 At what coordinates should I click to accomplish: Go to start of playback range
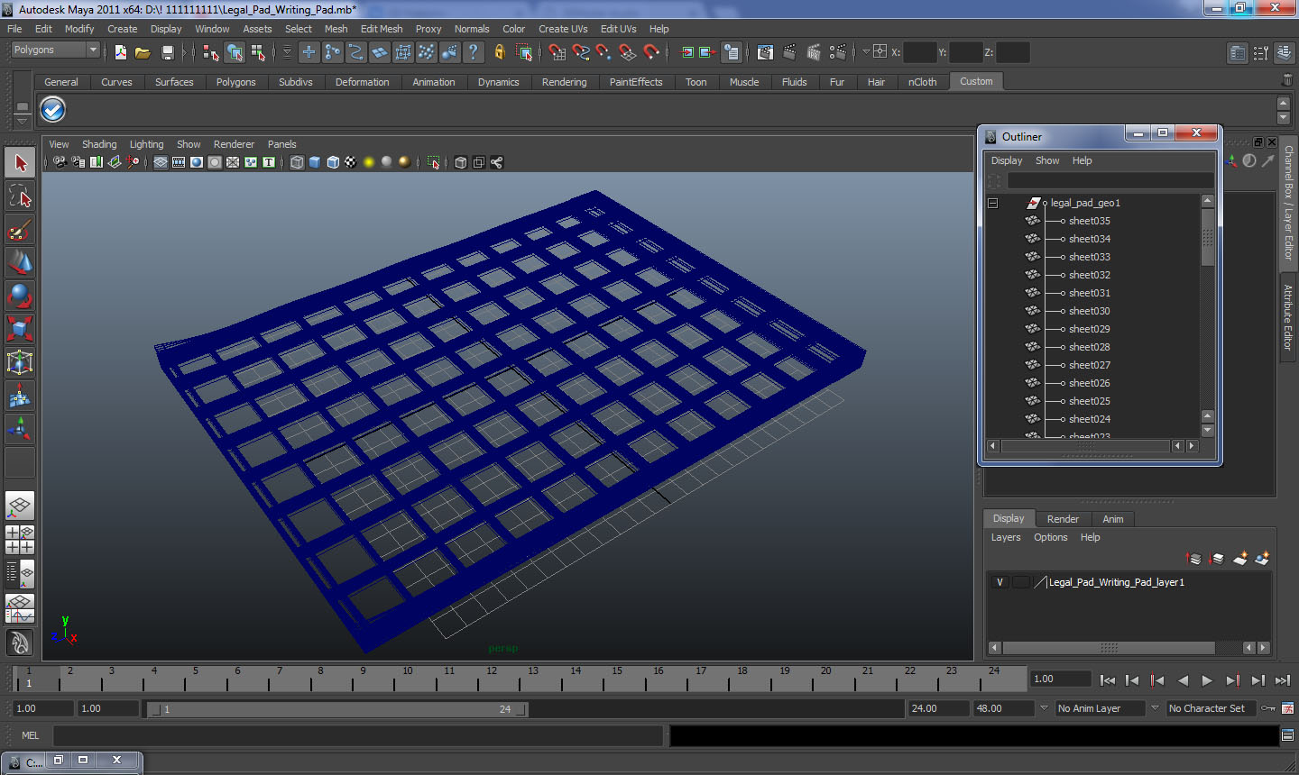[x=1107, y=680]
